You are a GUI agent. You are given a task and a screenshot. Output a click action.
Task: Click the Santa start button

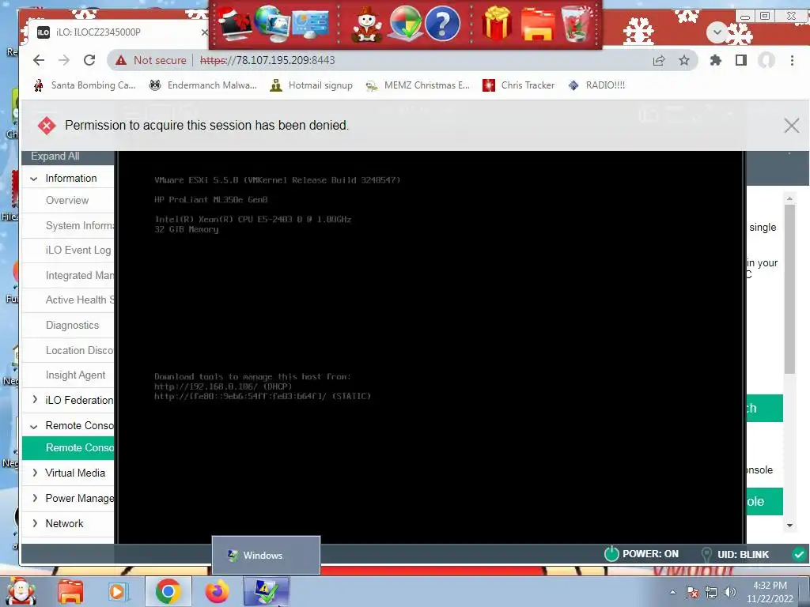[x=21, y=590]
